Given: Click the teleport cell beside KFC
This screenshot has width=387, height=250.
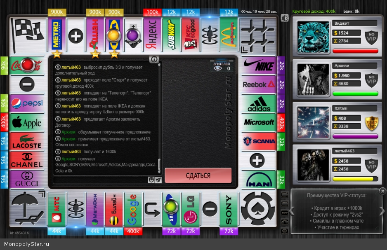Looking at the screenshot, I should click(210, 35).
